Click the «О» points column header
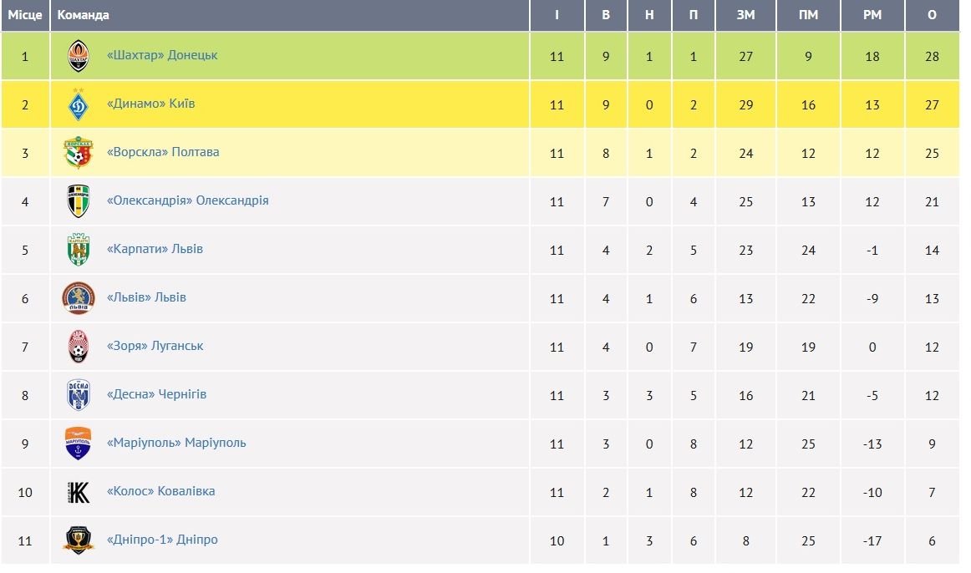 (932, 15)
